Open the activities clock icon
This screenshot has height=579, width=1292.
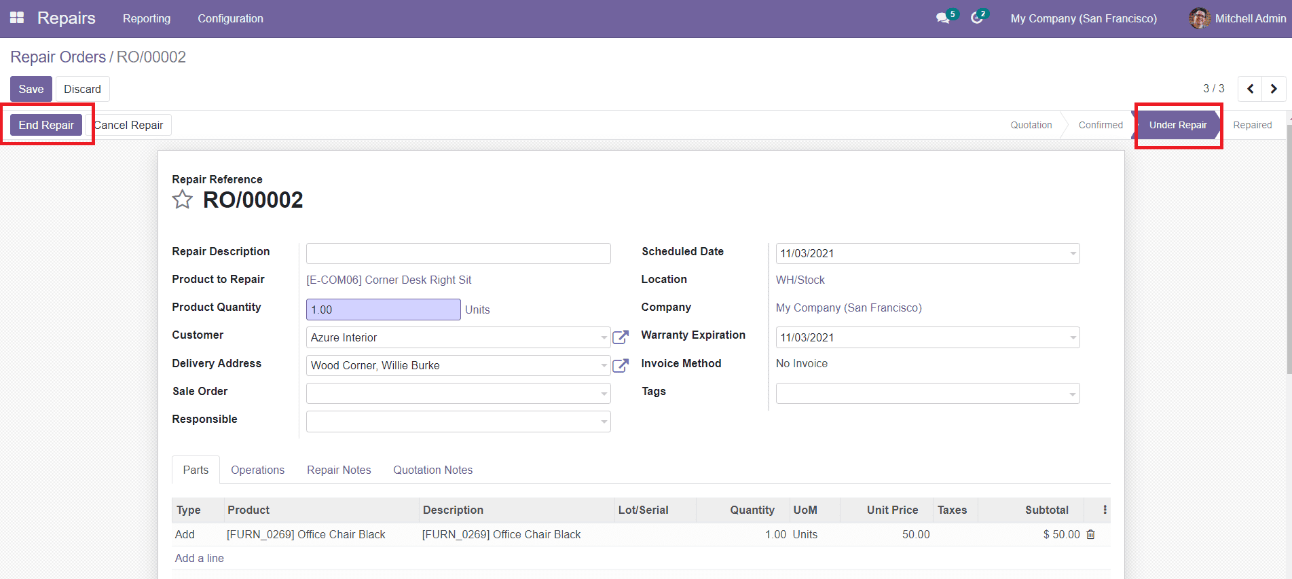976,18
